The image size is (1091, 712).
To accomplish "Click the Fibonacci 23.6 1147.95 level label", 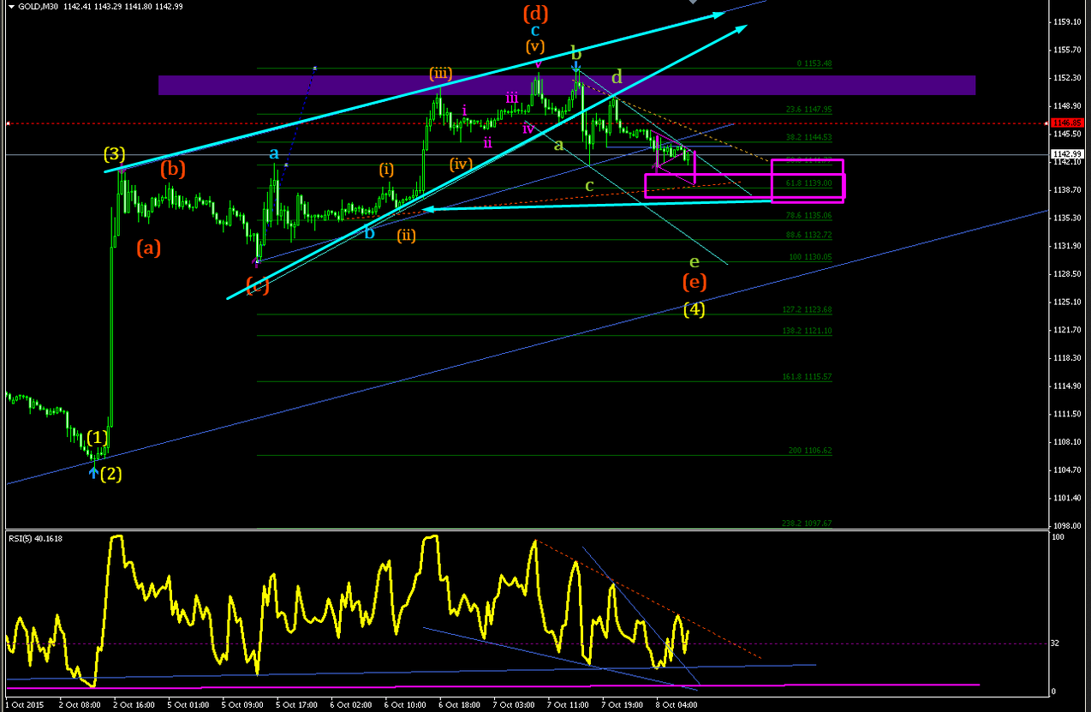I will click(809, 110).
